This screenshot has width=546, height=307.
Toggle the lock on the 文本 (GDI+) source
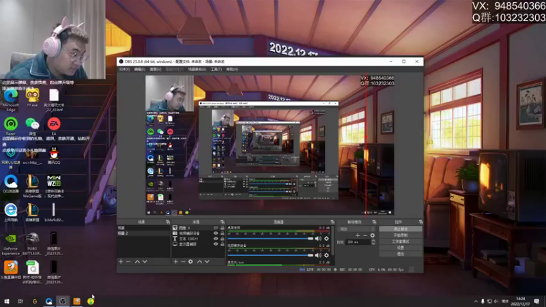(x=222, y=239)
